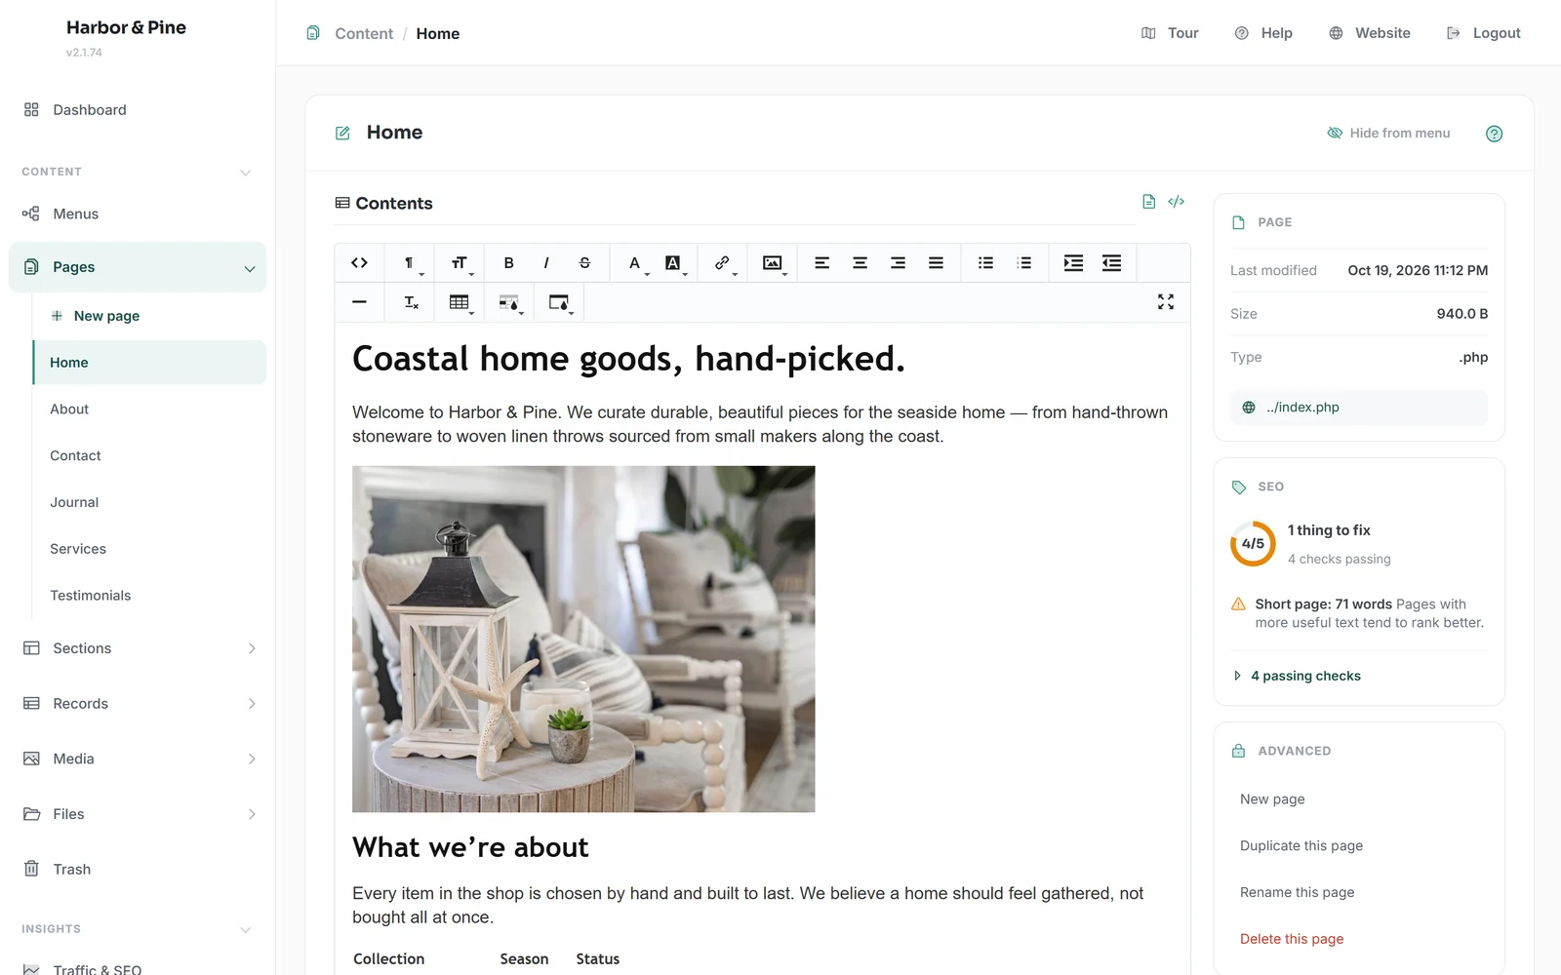Open paragraph format dropdown
1561x975 pixels.
point(411,262)
